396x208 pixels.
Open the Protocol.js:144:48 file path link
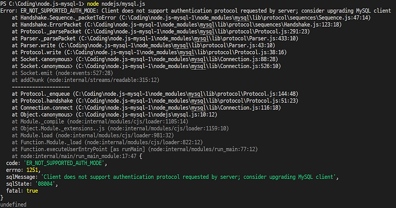tap(186, 94)
